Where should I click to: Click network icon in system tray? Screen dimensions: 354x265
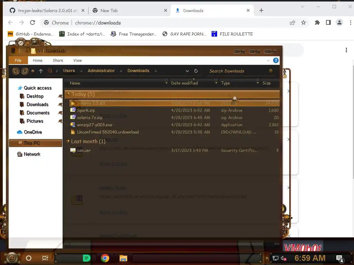tap(276, 258)
